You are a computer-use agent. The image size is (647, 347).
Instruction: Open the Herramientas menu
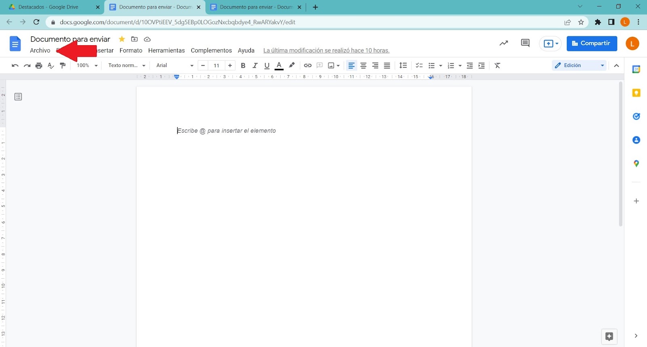coord(167,50)
